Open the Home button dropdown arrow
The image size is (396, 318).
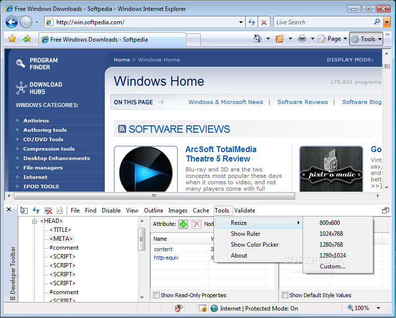[x=268, y=39]
